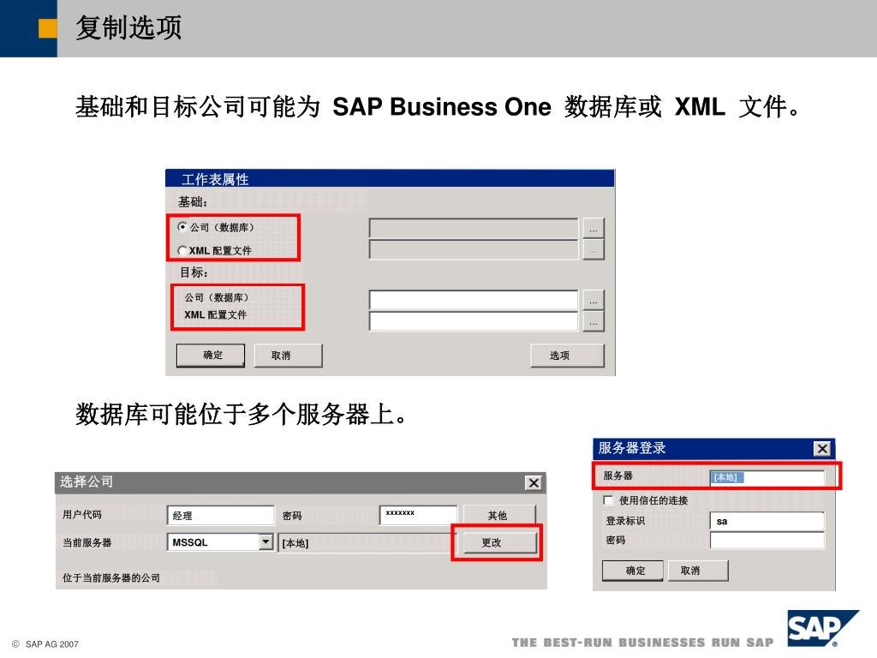Confirm with 确定 in 工作表属性 dialog
The height and width of the screenshot is (658, 877).
(x=211, y=356)
